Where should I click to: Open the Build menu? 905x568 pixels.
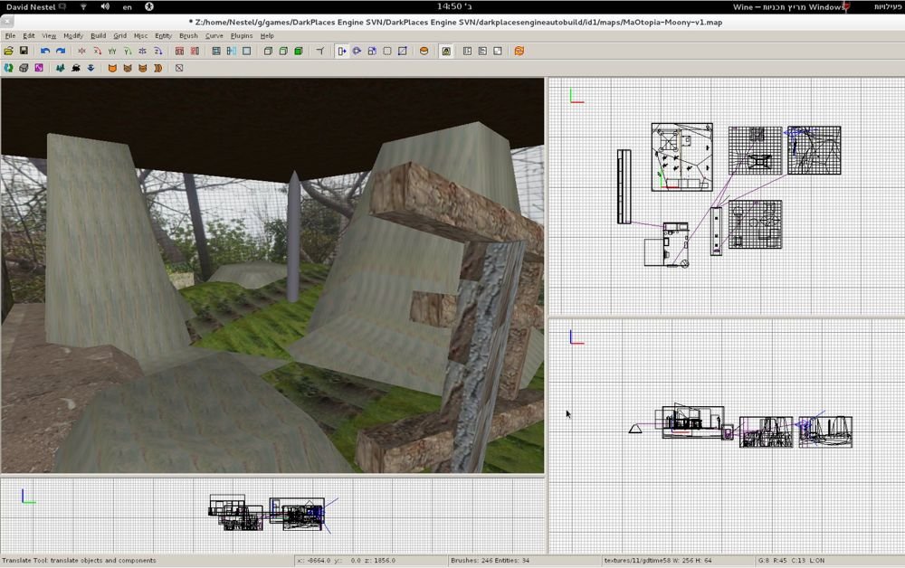tap(98, 35)
